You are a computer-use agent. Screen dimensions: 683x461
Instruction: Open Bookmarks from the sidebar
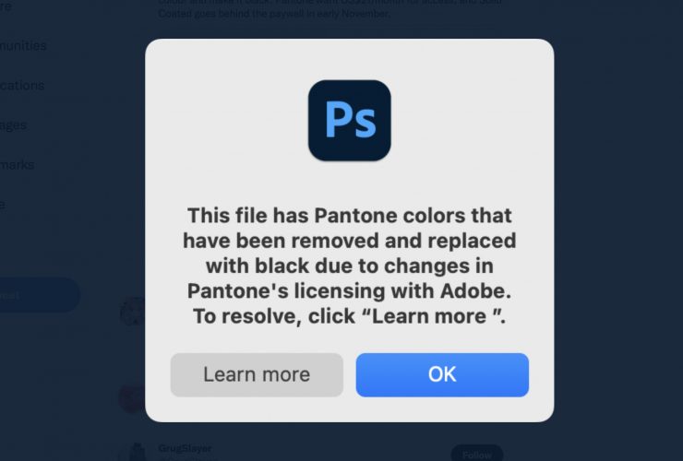[18, 164]
